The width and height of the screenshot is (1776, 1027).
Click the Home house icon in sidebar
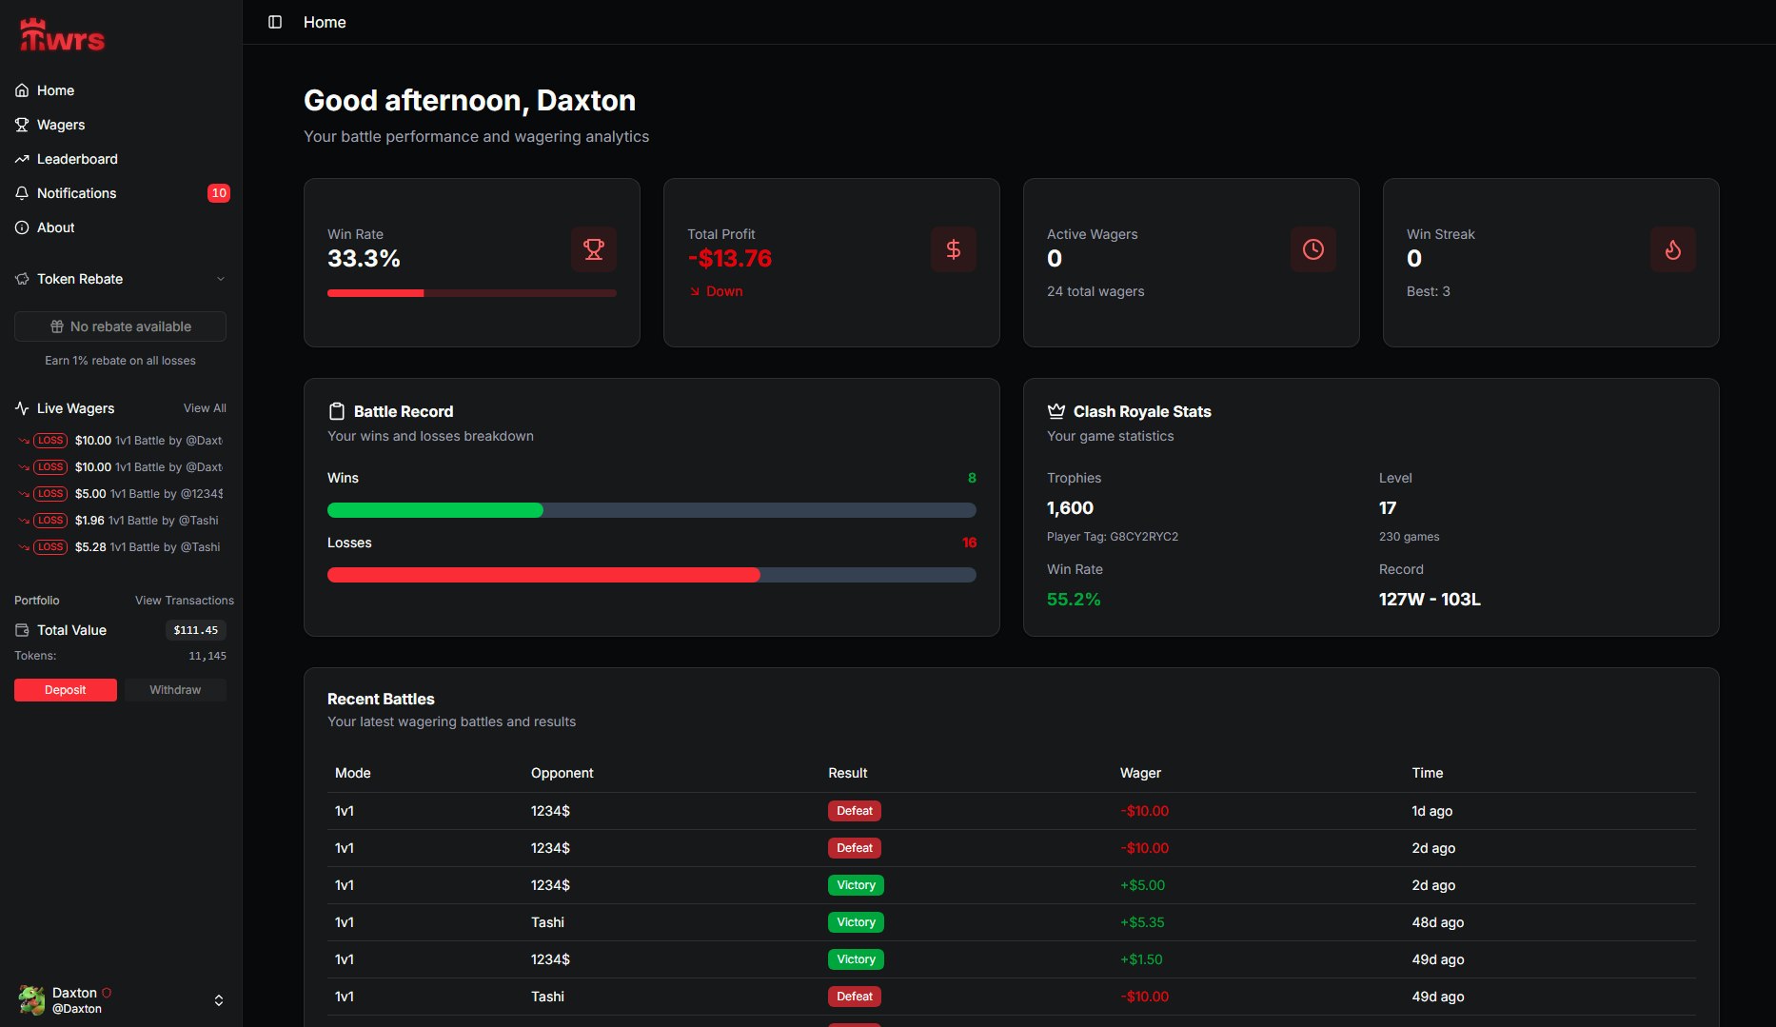(x=22, y=90)
